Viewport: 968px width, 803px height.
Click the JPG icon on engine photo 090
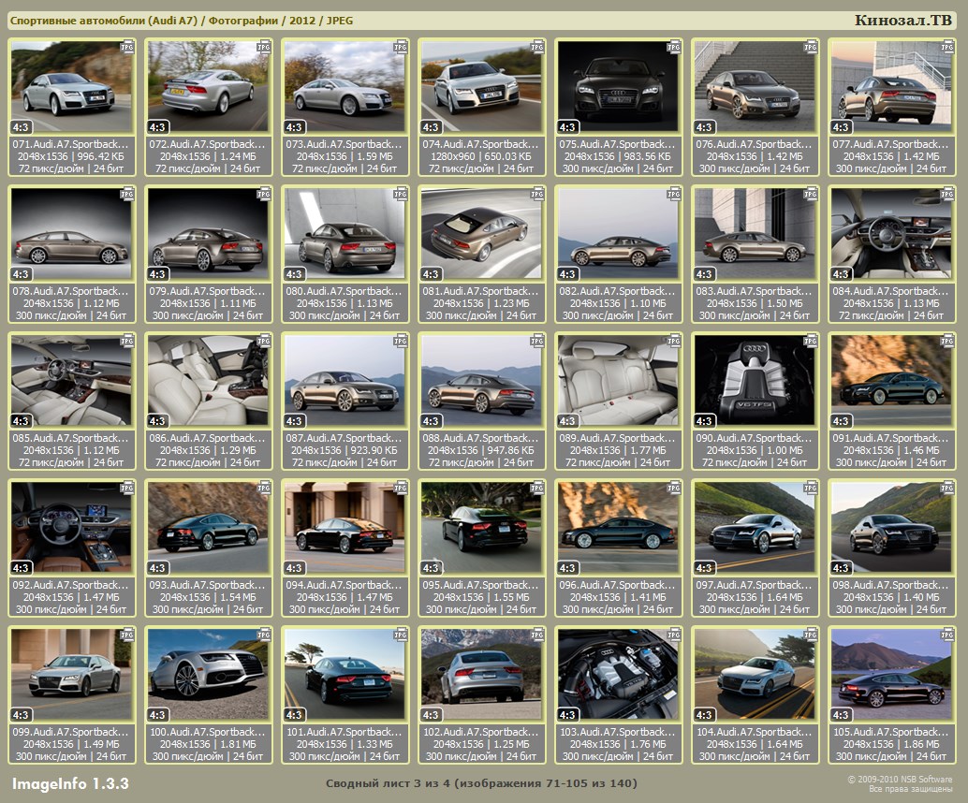(x=810, y=340)
